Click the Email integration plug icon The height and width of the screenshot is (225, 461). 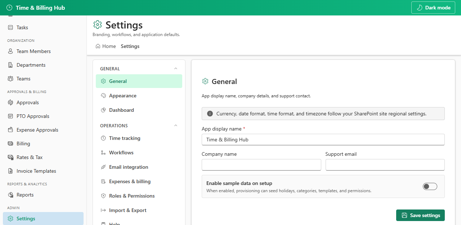103,167
